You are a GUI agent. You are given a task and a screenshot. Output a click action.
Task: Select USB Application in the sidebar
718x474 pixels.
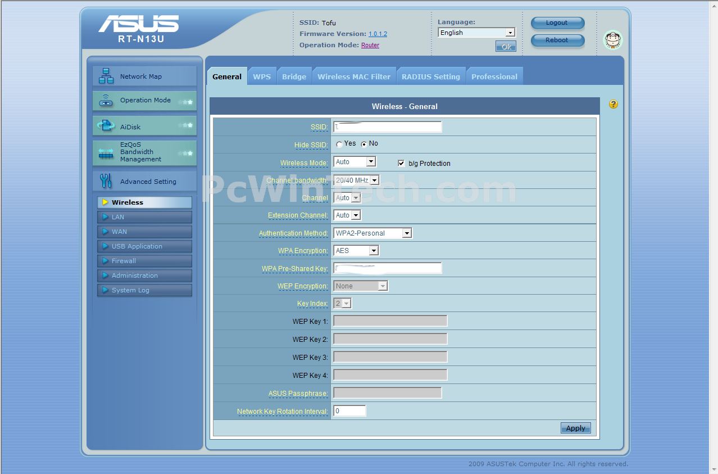point(144,246)
